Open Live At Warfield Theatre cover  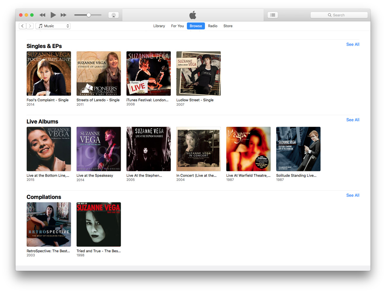tap(248, 149)
